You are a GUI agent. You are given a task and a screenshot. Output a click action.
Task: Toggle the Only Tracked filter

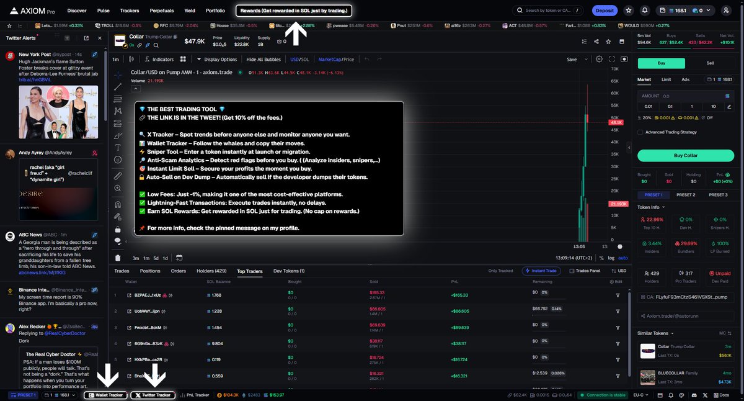500,271
